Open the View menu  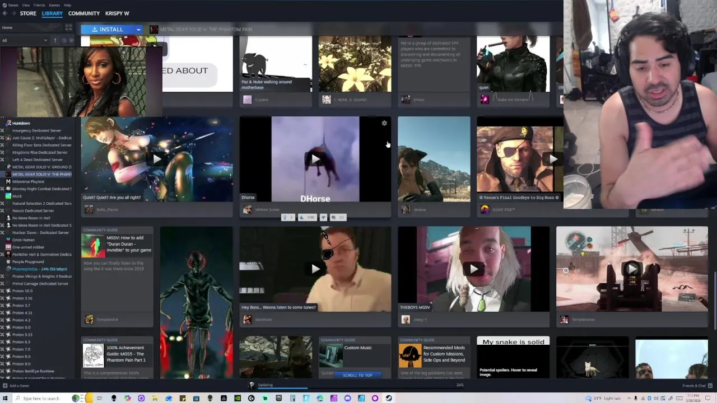pos(26,5)
